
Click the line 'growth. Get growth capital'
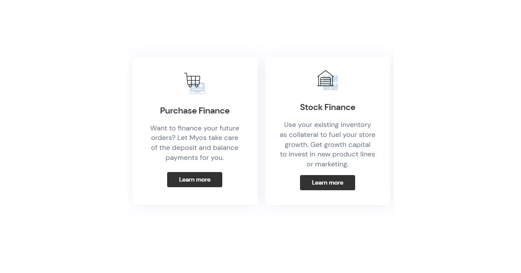[x=327, y=145]
